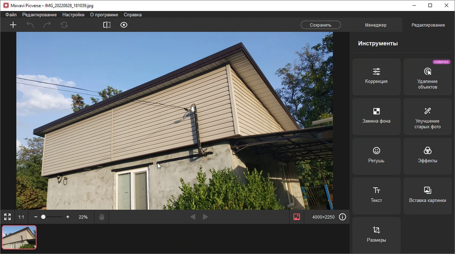Open the Файл menu
The image size is (455, 254).
pos(11,15)
